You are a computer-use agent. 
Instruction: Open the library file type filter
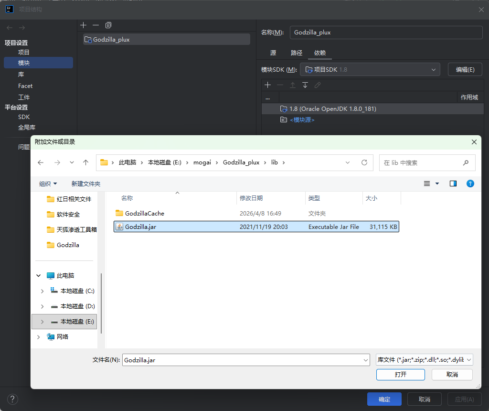click(x=425, y=360)
